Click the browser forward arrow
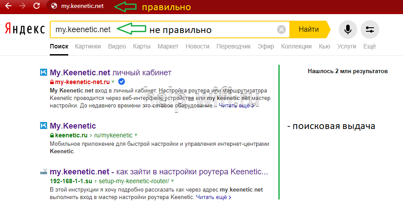Image resolution: width=403 pixels, height=203 pixels. click(x=22, y=6)
